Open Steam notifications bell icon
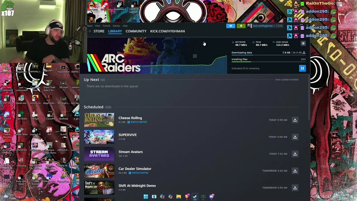The image size is (357, 201). [x=241, y=26]
